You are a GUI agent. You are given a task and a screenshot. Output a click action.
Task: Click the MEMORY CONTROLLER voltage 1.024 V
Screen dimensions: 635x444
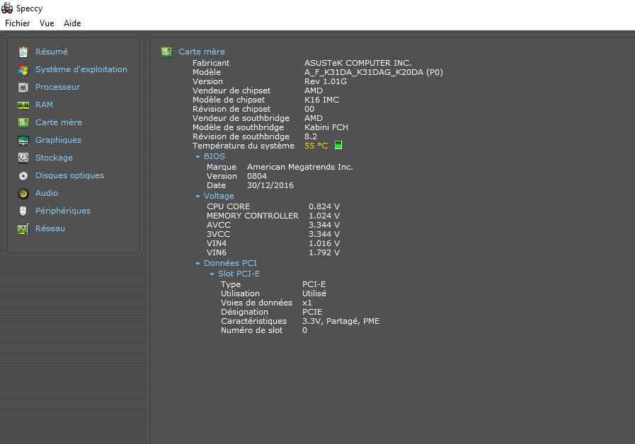coord(324,216)
